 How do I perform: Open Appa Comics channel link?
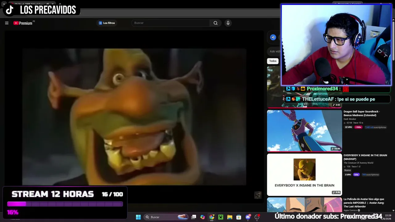click(350, 210)
